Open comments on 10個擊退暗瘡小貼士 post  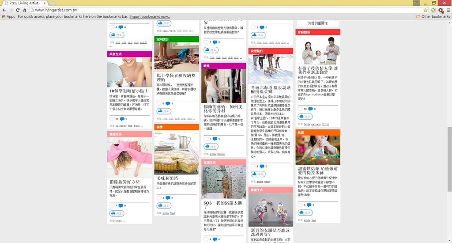click(x=122, y=119)
